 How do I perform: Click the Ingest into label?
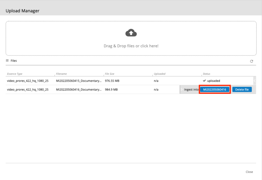click(191, 89)
